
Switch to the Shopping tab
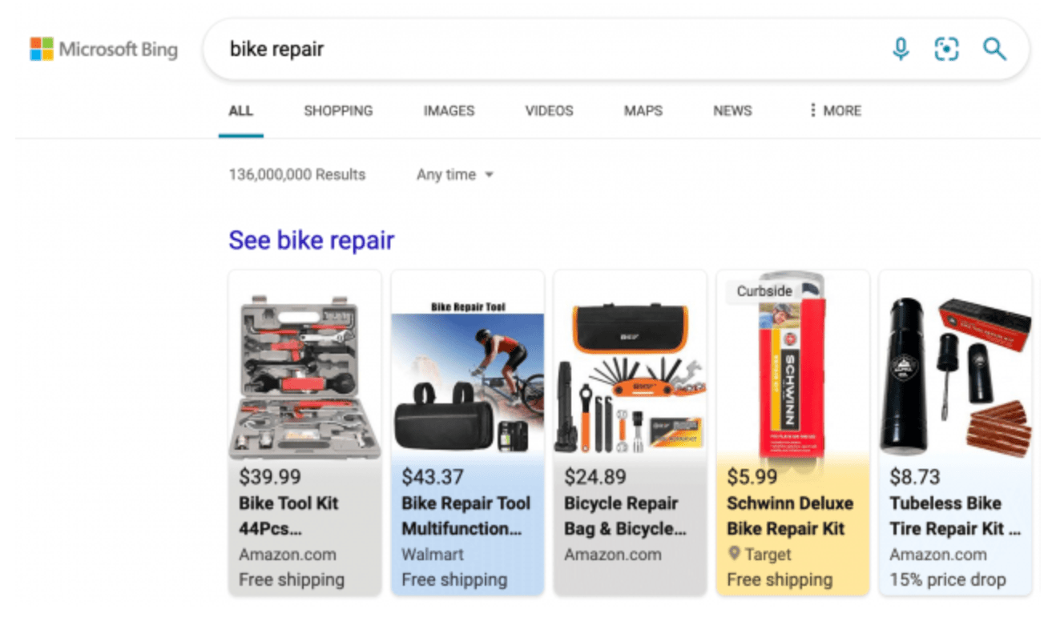pyautogui.click(x=338, y=110)
